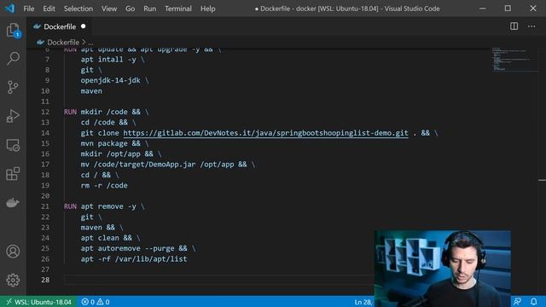Screen dimensions: 546x307
Task: Open the Selection menu
Action: tap(78, 9)
